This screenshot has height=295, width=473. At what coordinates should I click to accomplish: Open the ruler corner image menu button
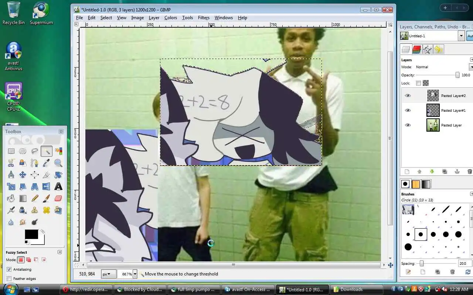(76, 24)
